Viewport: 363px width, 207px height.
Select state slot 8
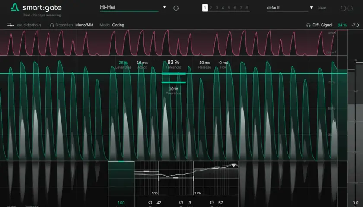[x=247, y=8]
